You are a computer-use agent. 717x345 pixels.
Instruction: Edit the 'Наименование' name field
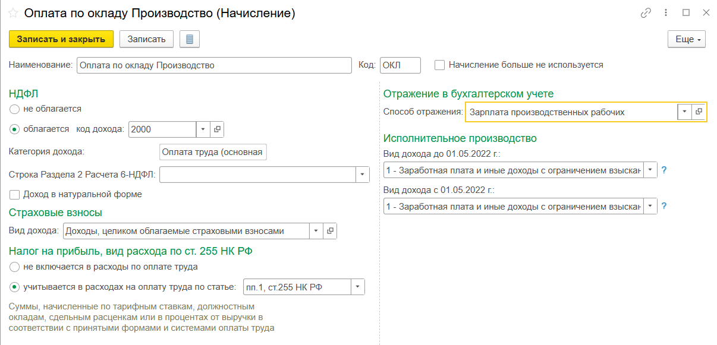point(214,65)
